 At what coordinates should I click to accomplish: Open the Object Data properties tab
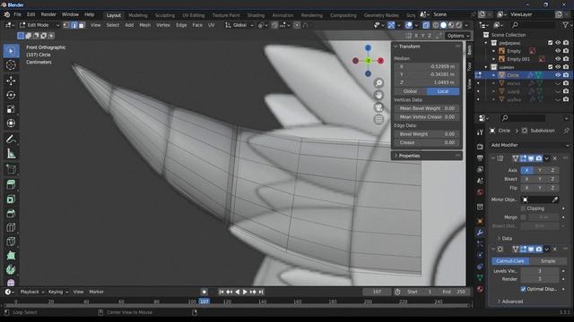click(480, 278)
